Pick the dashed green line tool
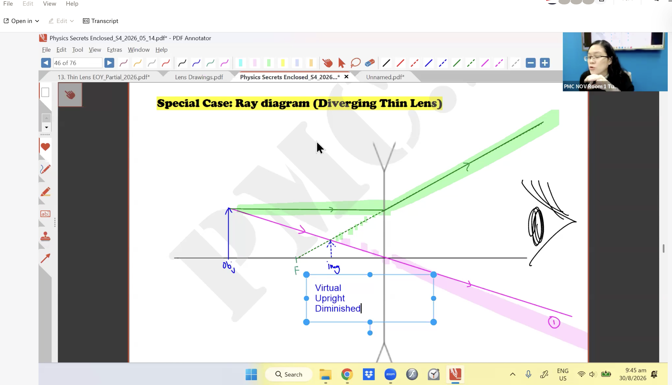This screenshot has width=672, height=385. 471,63
